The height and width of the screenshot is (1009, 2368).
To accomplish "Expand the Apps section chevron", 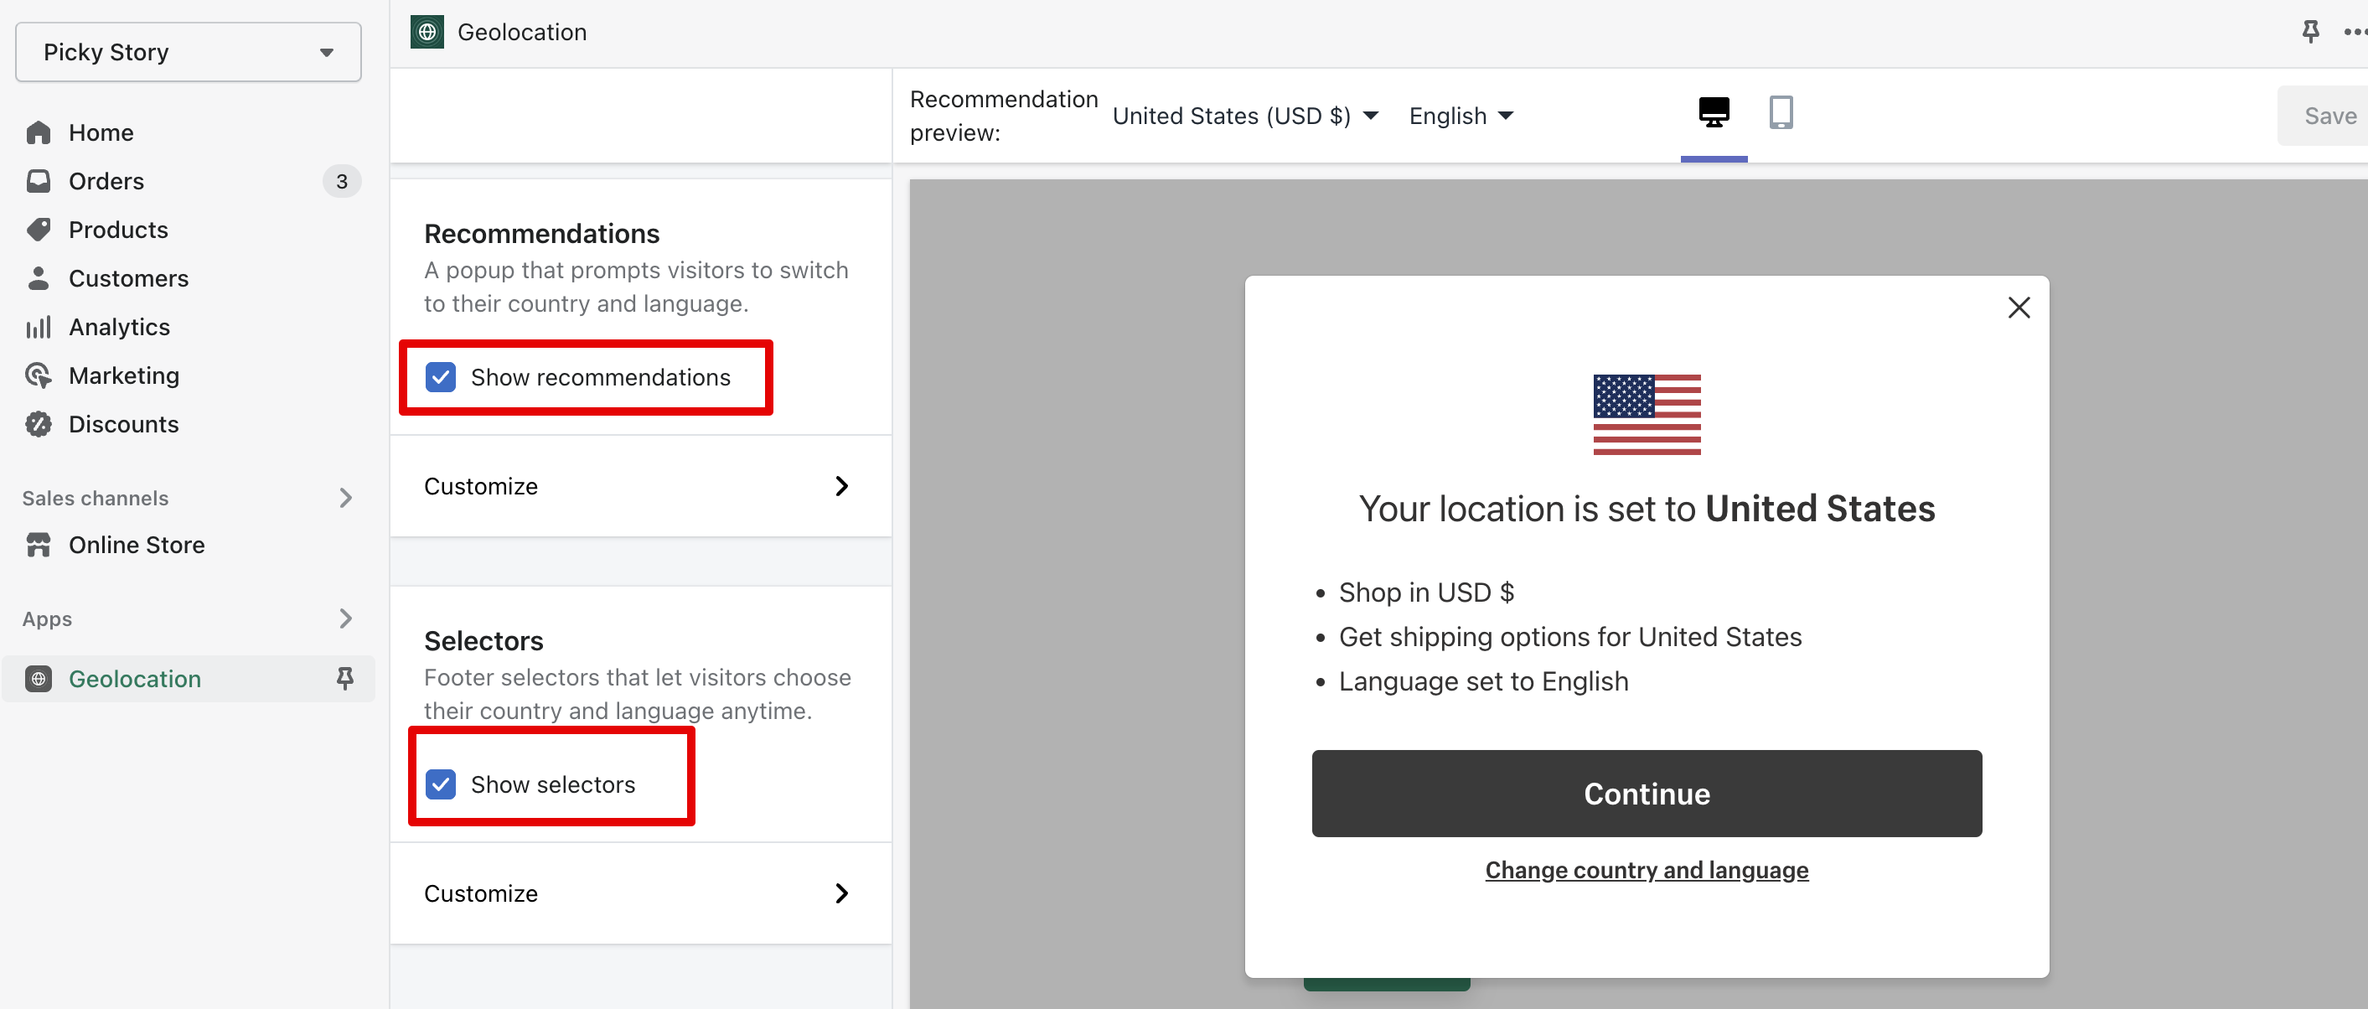I will click(x=345, y=619).
